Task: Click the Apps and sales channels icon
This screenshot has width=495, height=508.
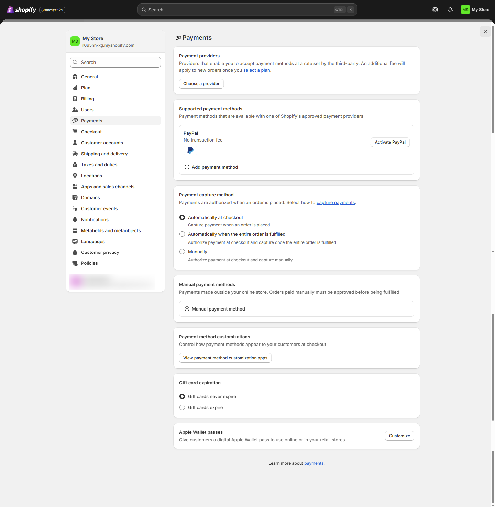Action: click(x=75, y=187)
